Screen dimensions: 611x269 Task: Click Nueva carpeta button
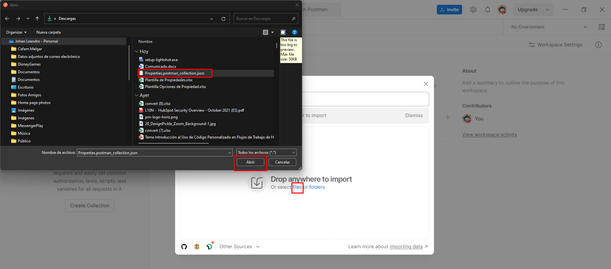pos(49,32)
